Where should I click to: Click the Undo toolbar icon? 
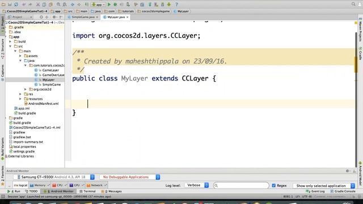(24, 5)
